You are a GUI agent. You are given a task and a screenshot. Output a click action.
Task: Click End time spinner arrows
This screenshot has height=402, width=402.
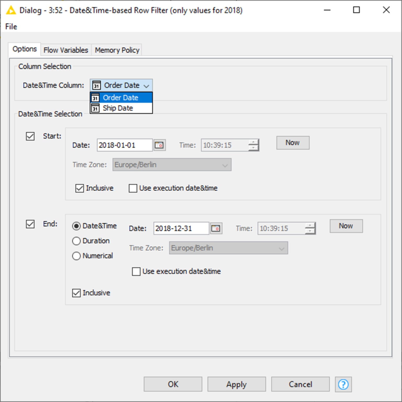(x=310, y=228)
